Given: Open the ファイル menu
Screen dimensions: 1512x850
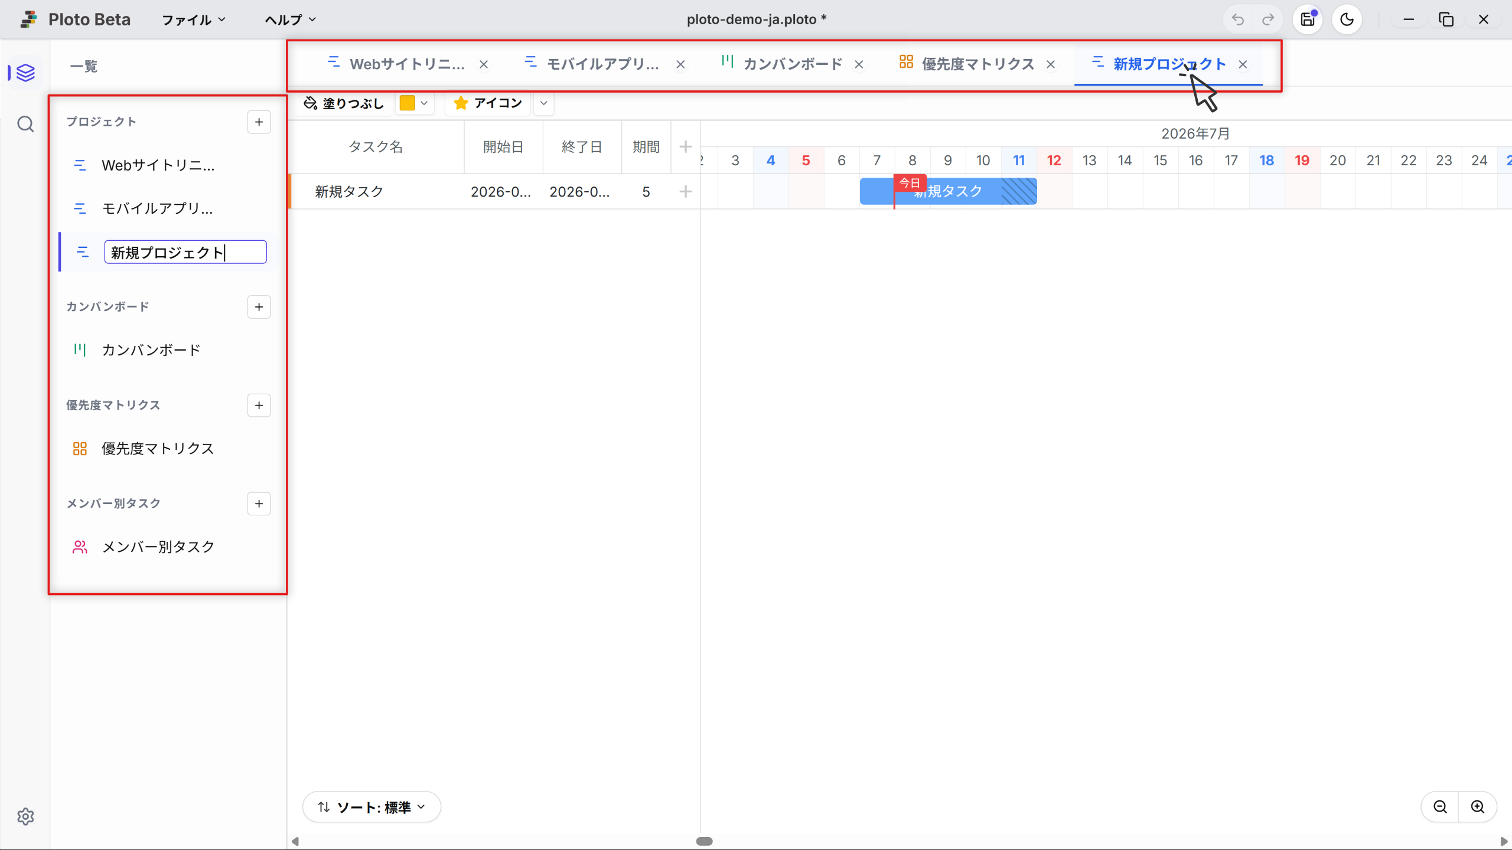Looking at the screenshot, I should point(194,19).
